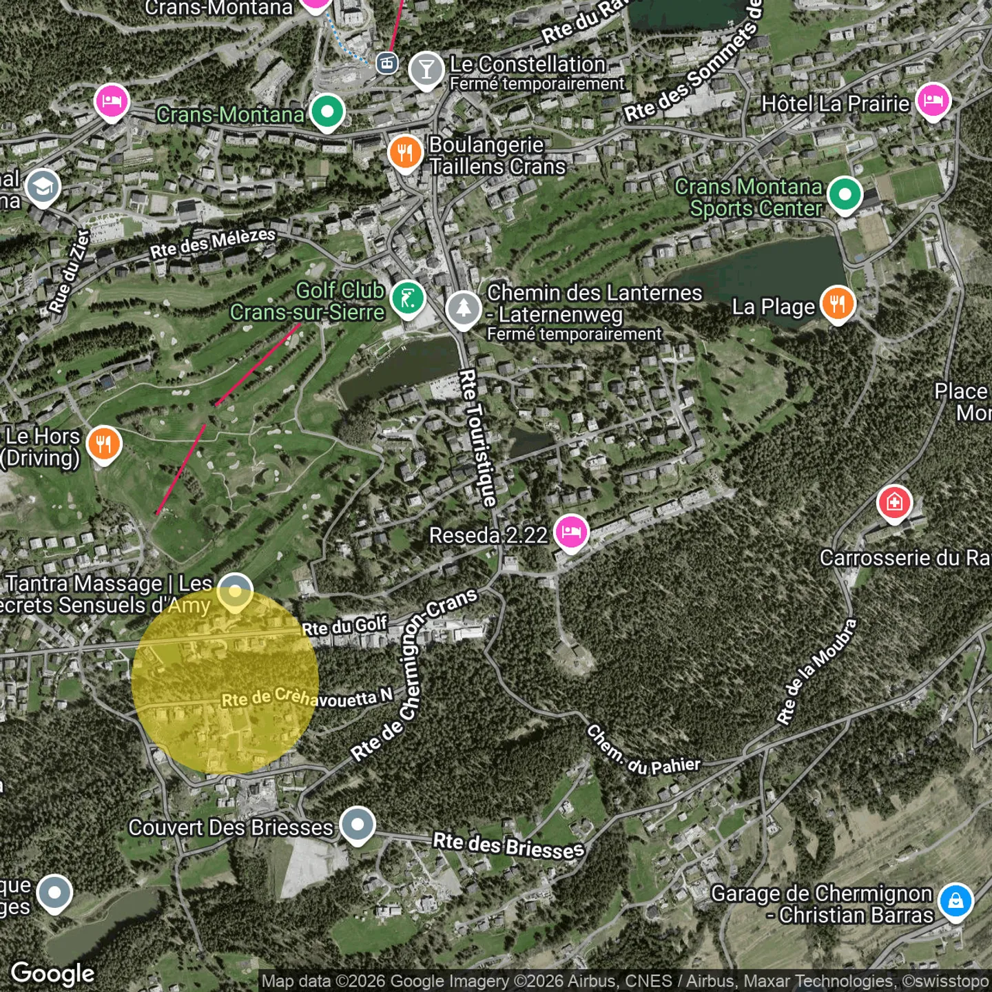Viewport: 992px width, 992px height.
Task: Click the cable car station icon
Action: (386, 63)
